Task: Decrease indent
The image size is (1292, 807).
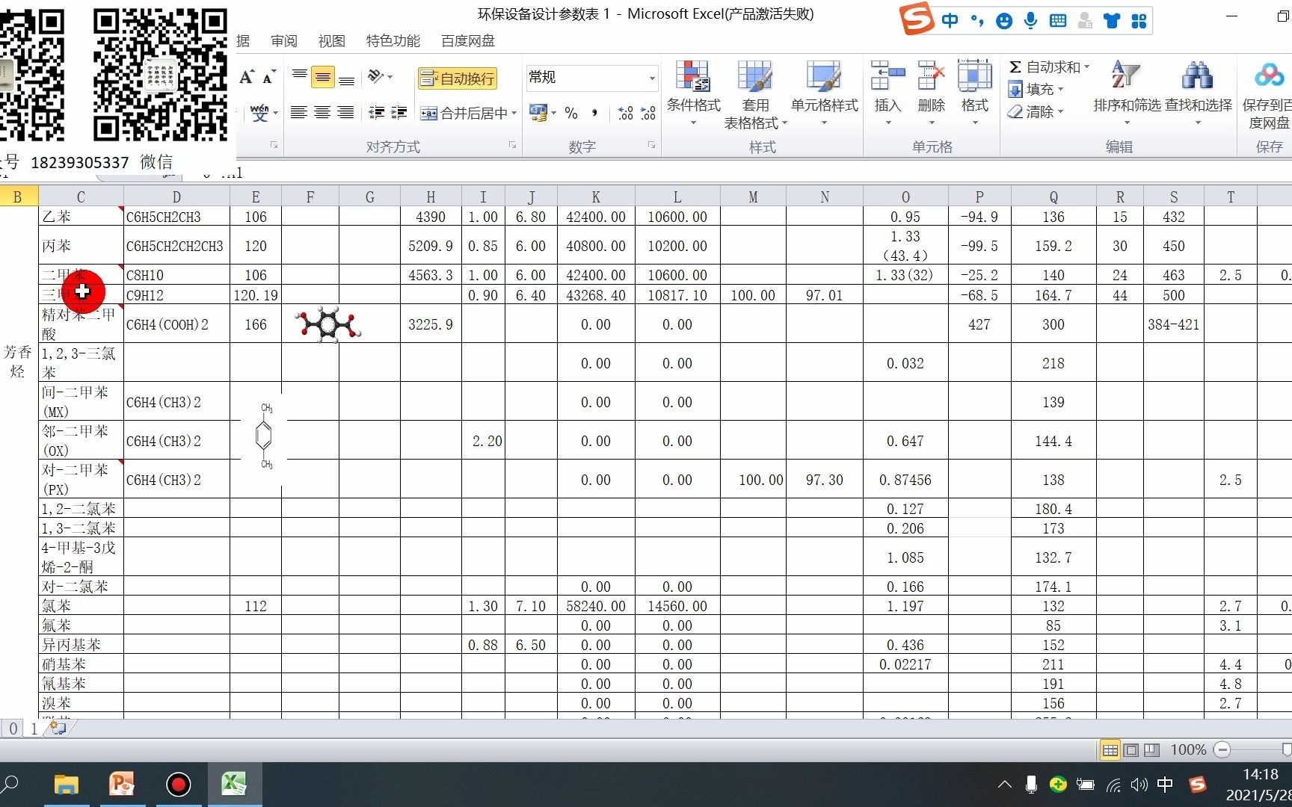Action: pos(376,113)
